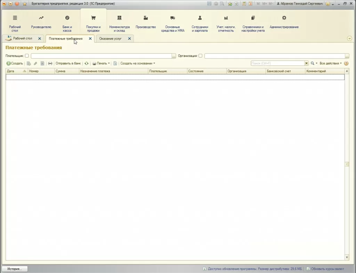
Task: Open the Плательщик selection ellipsis button
Action: tap(174, 56)
